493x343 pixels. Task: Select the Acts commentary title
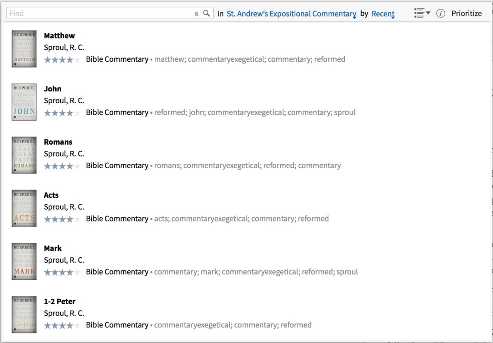[51, 195]
